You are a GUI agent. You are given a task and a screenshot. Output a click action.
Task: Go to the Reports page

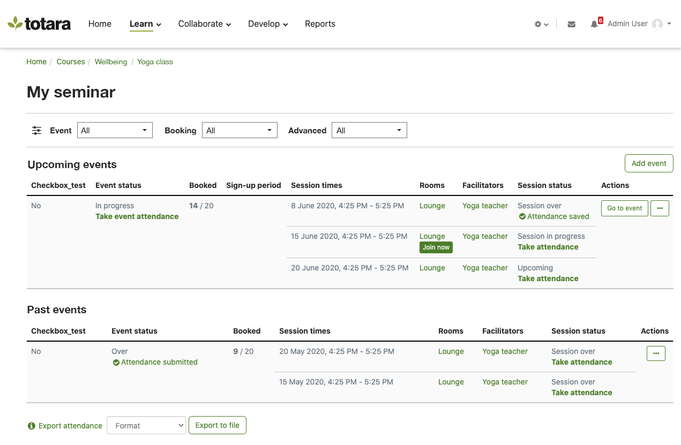tap(320, 24)
